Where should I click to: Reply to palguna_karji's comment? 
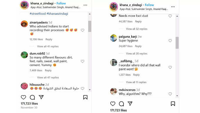tap(138, 46)
